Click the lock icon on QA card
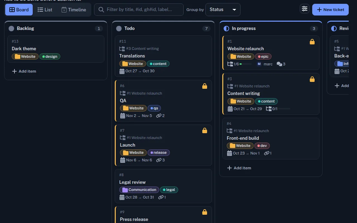357x223 pixels. pos(205,86)
